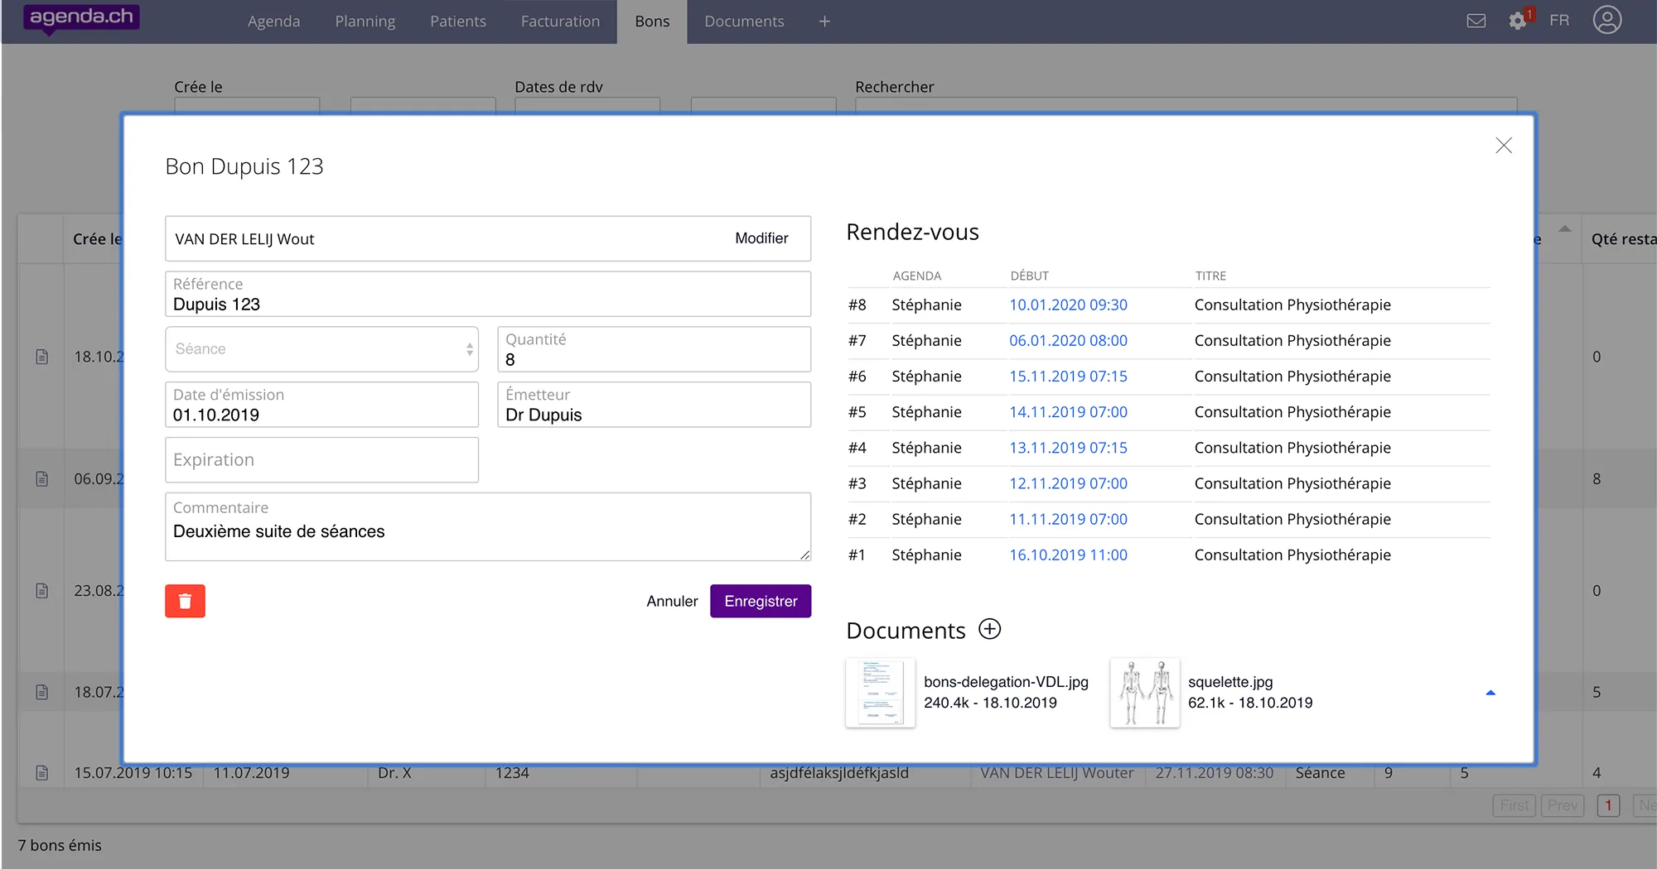
Task: Open bons-delegation-VDL.jpg document thumbnail
Action: (880, 693)
